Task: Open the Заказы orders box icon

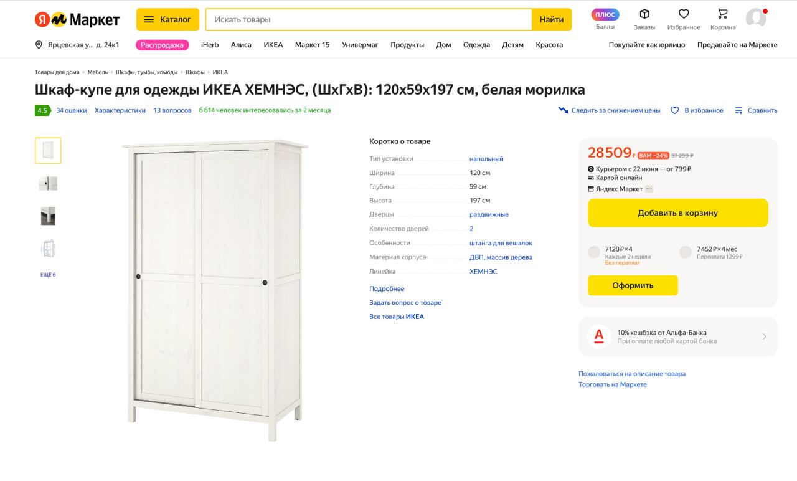Action: click(644, 14)
